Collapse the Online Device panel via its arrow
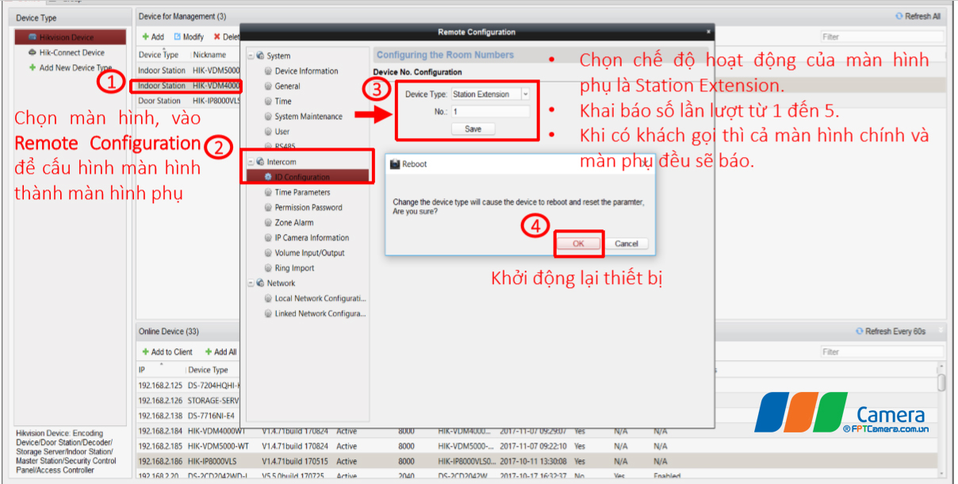Screen dimensions: 958x484 (x=941, y=332)
